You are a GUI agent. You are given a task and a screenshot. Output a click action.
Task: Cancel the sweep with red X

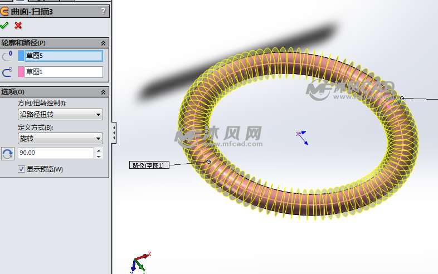pyautogui.click(x=18, y=26)
